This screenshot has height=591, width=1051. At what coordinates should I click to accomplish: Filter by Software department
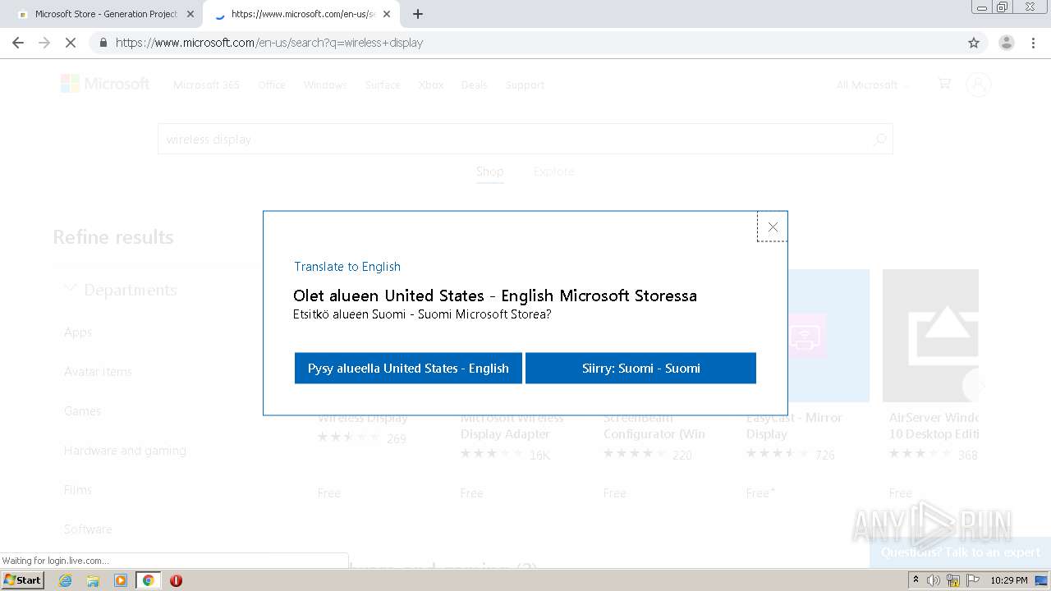(88, 529)
